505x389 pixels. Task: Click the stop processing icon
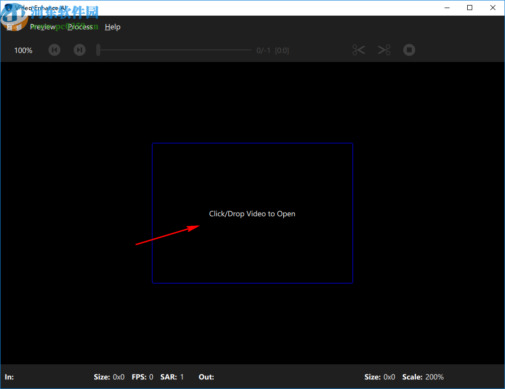tap(409, 50)
